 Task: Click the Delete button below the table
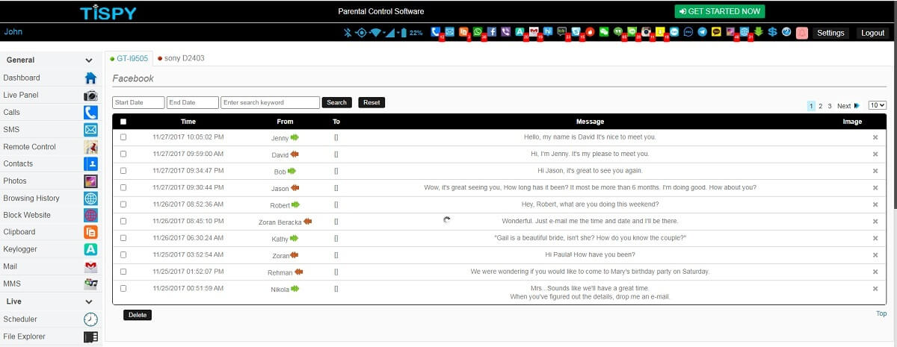coord(138,315)
